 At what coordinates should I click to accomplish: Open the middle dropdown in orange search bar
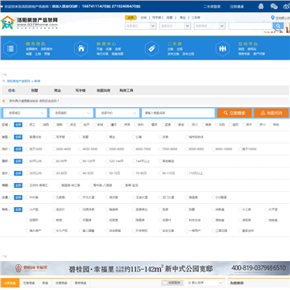click(x=71, y=113)
